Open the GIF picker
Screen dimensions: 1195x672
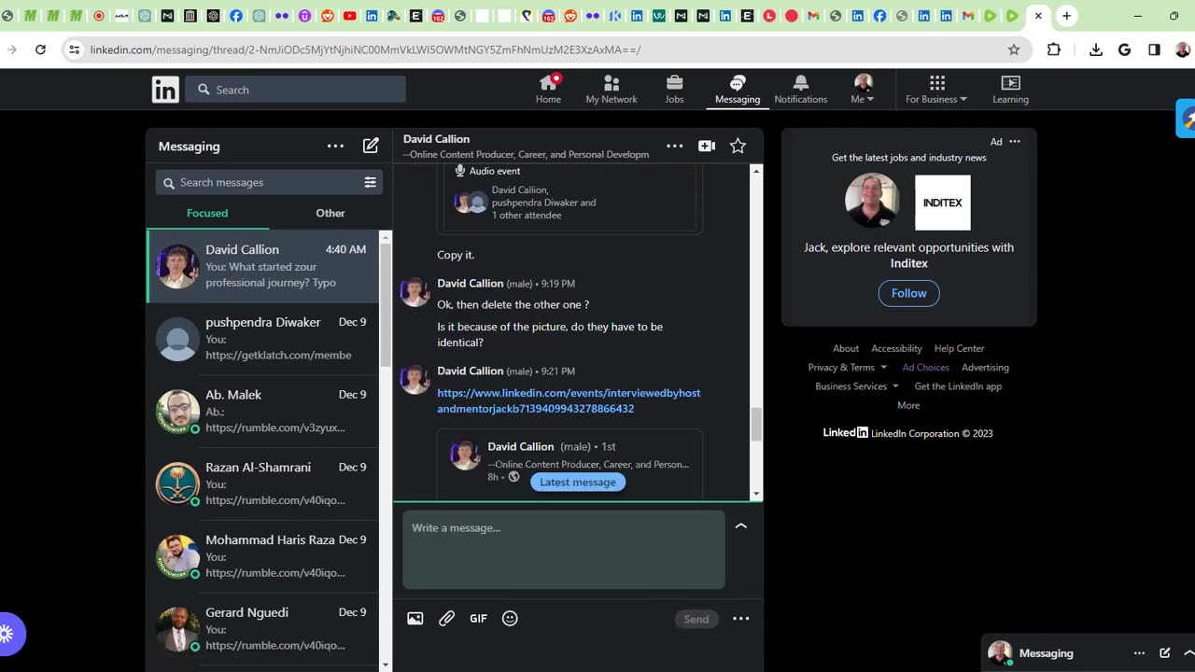click(478, 618)
